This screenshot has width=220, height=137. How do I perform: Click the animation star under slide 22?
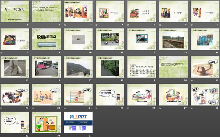pos(1,108)
